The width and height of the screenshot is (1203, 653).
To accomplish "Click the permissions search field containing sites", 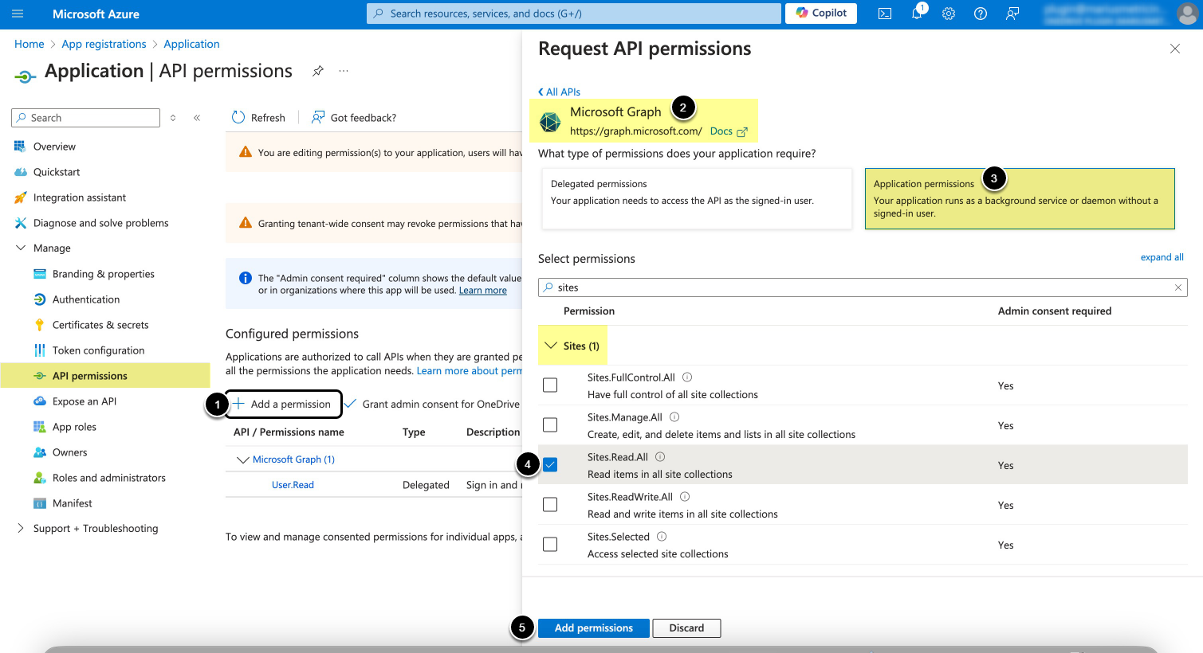I will [x=861, y=287].
